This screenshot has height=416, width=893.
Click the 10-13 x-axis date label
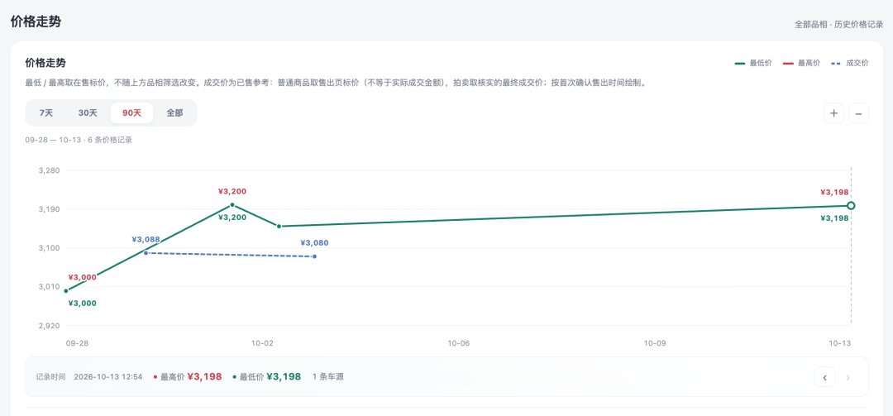pyautogui.click(x=839, y=343)
